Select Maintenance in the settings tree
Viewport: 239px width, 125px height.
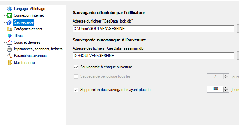tap(24, 62)
